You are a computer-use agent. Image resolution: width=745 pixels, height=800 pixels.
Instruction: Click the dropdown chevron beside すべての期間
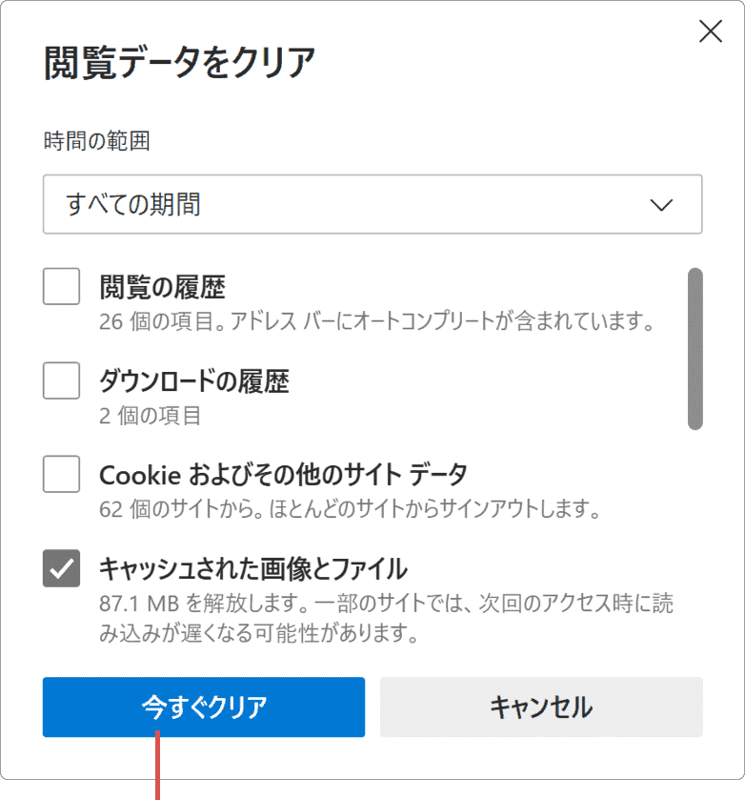point(659,204)
